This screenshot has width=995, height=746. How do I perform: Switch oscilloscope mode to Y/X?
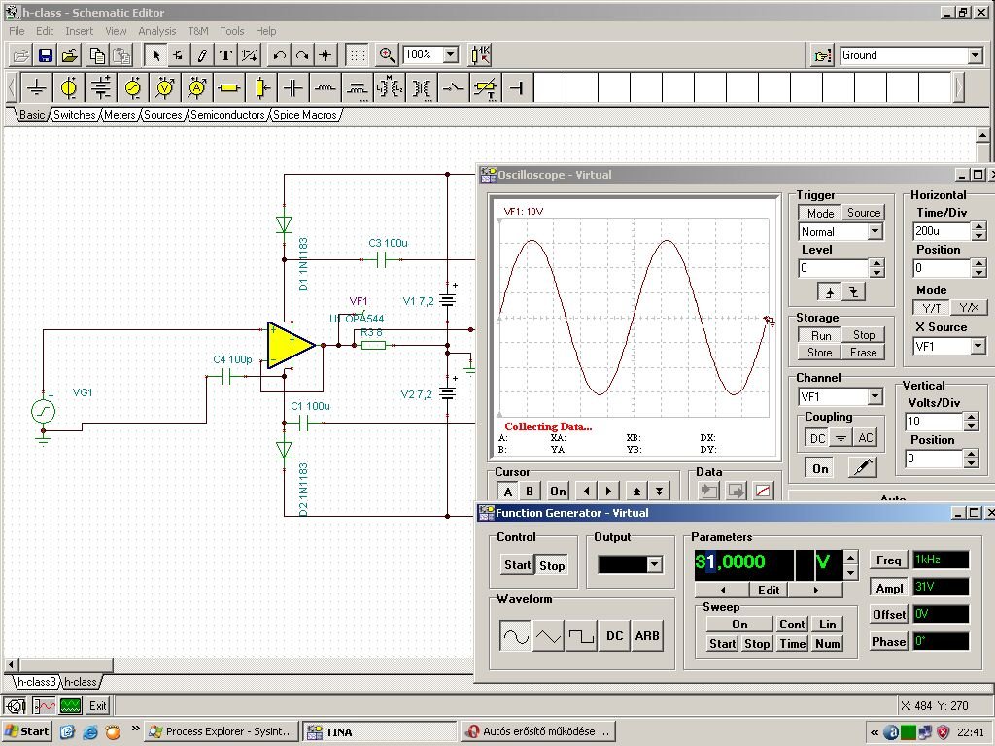[x=968, y=308]
